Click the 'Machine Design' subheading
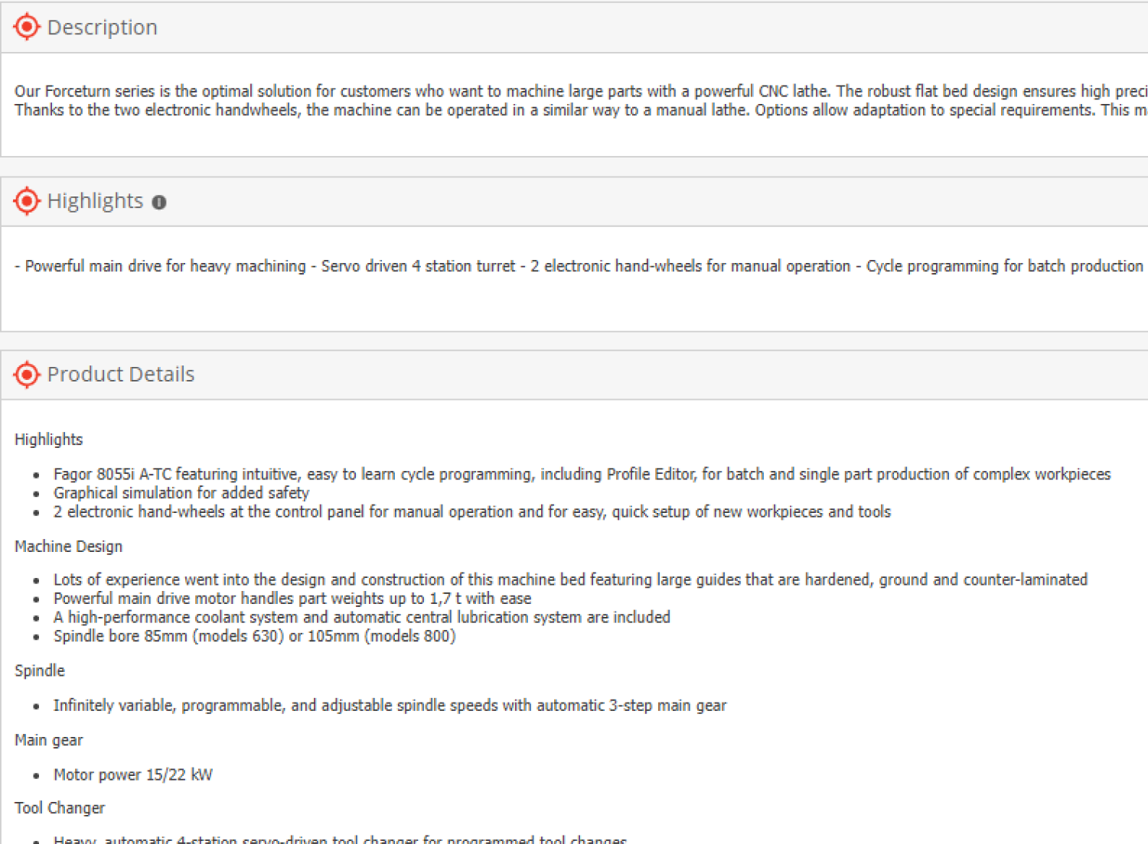Screen dimensions: 1148x844 (x=69, y=547)
